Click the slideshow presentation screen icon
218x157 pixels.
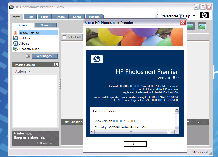[x=202, y=26]
